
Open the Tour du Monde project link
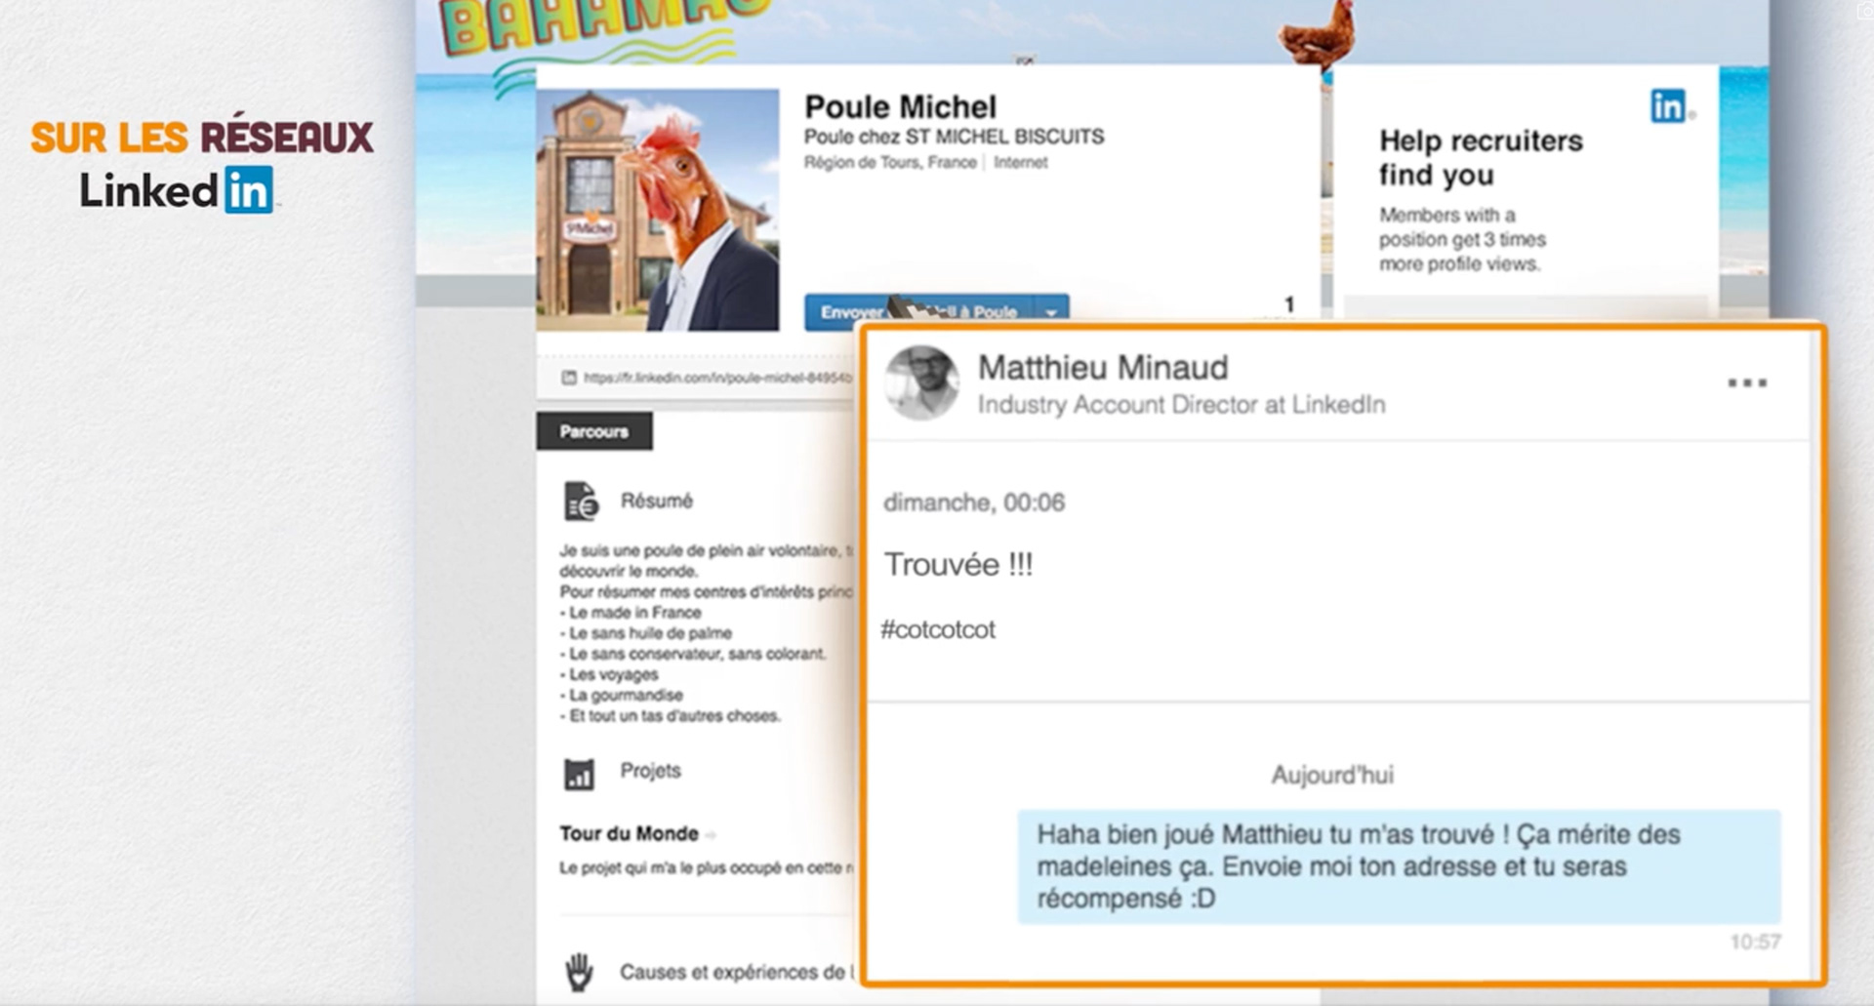click(629, 833)
